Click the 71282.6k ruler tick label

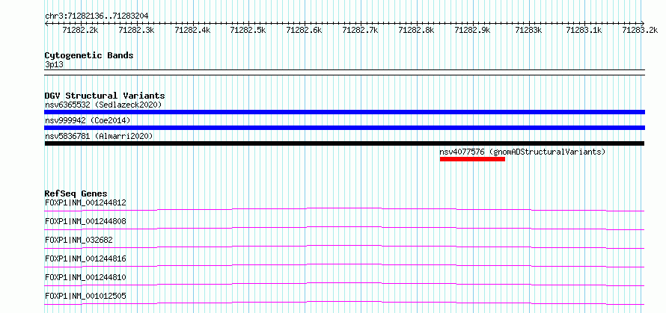[x=304, y=30]
